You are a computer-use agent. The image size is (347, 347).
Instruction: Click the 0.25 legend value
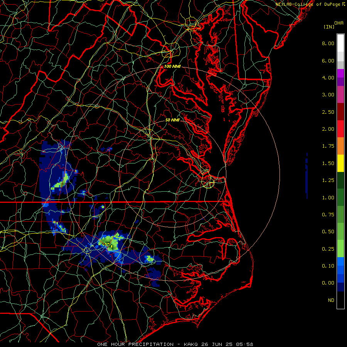pos(328,249)
